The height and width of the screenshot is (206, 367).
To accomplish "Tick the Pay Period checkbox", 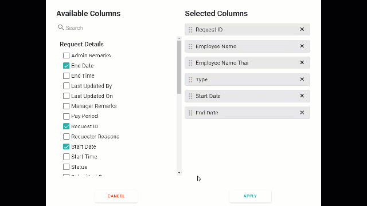I will [x=67, y=116].
